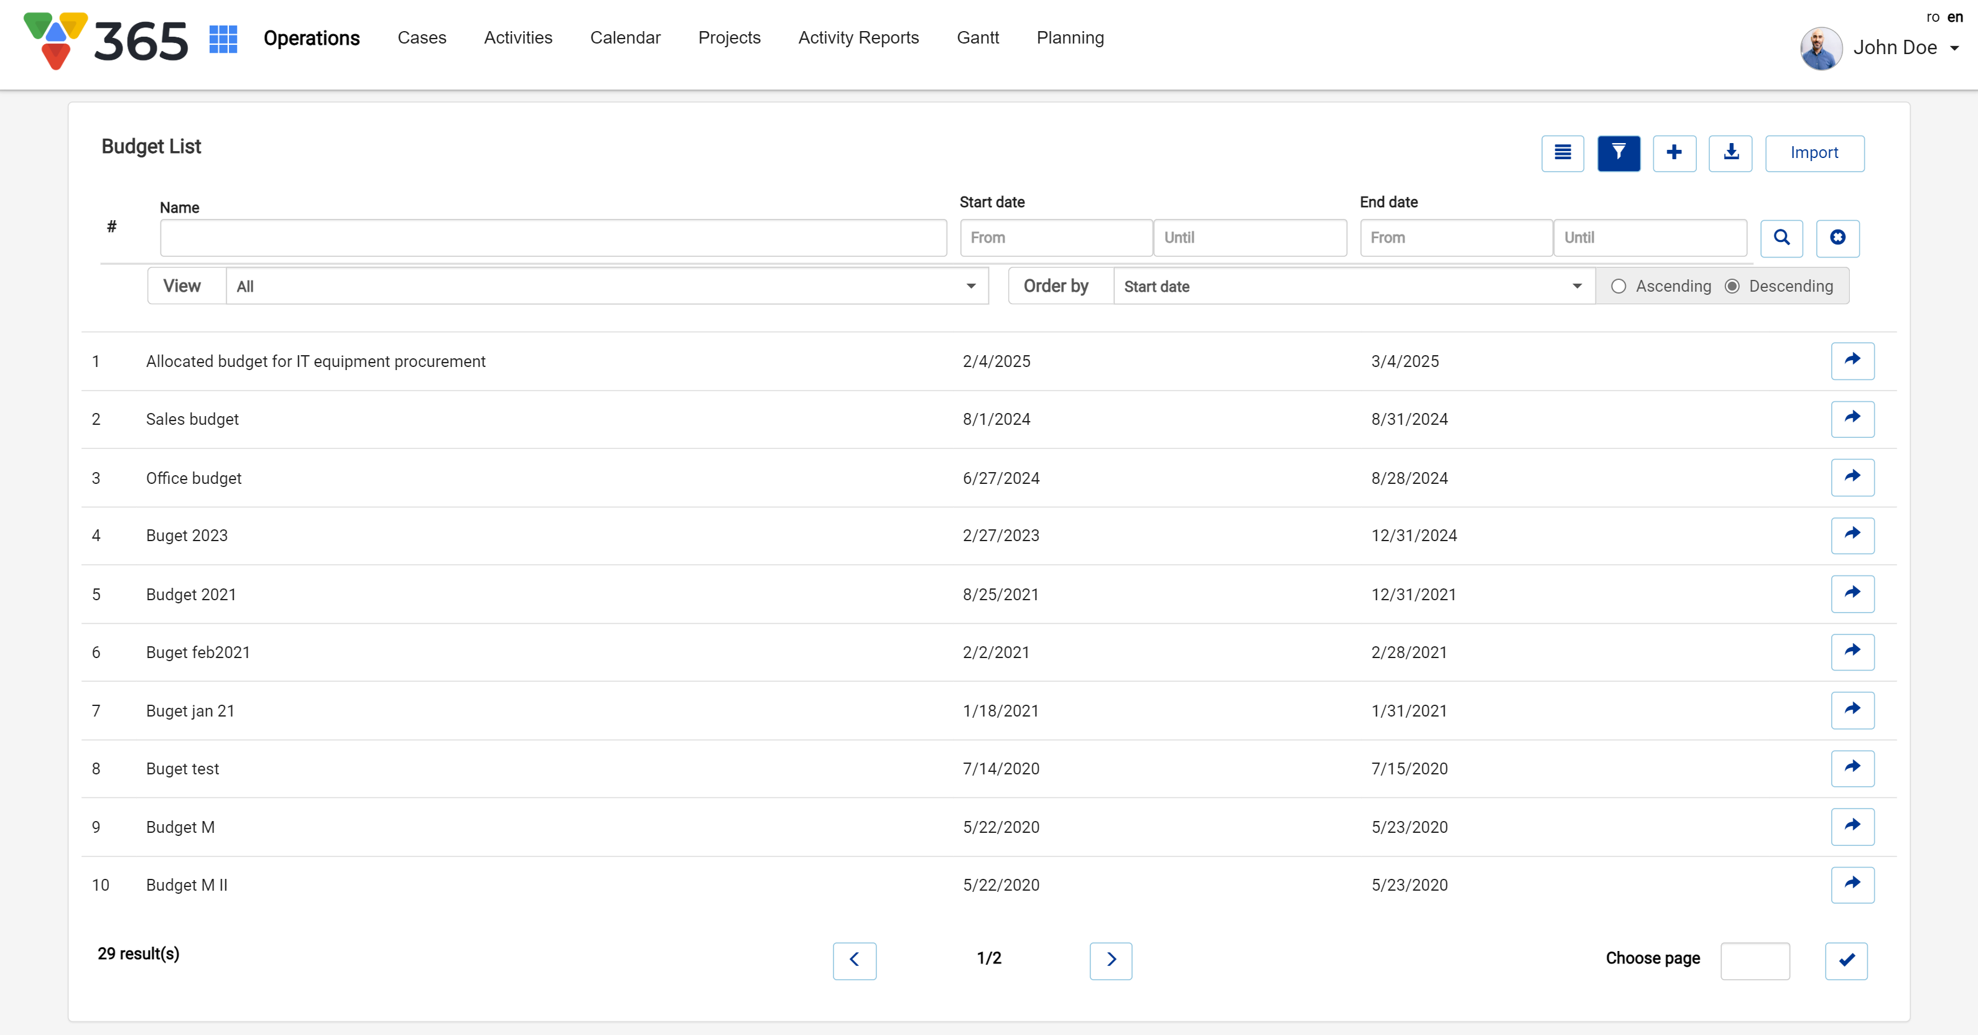Switch language to ro
Viewport: 1978px width, 1035px height.
click(1932, 17)
